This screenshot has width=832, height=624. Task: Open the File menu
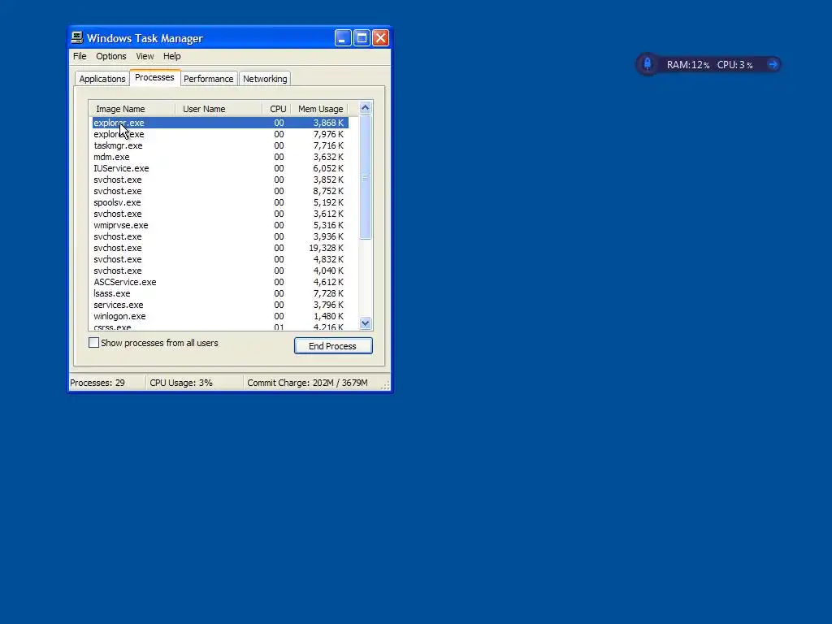(80, 56)
